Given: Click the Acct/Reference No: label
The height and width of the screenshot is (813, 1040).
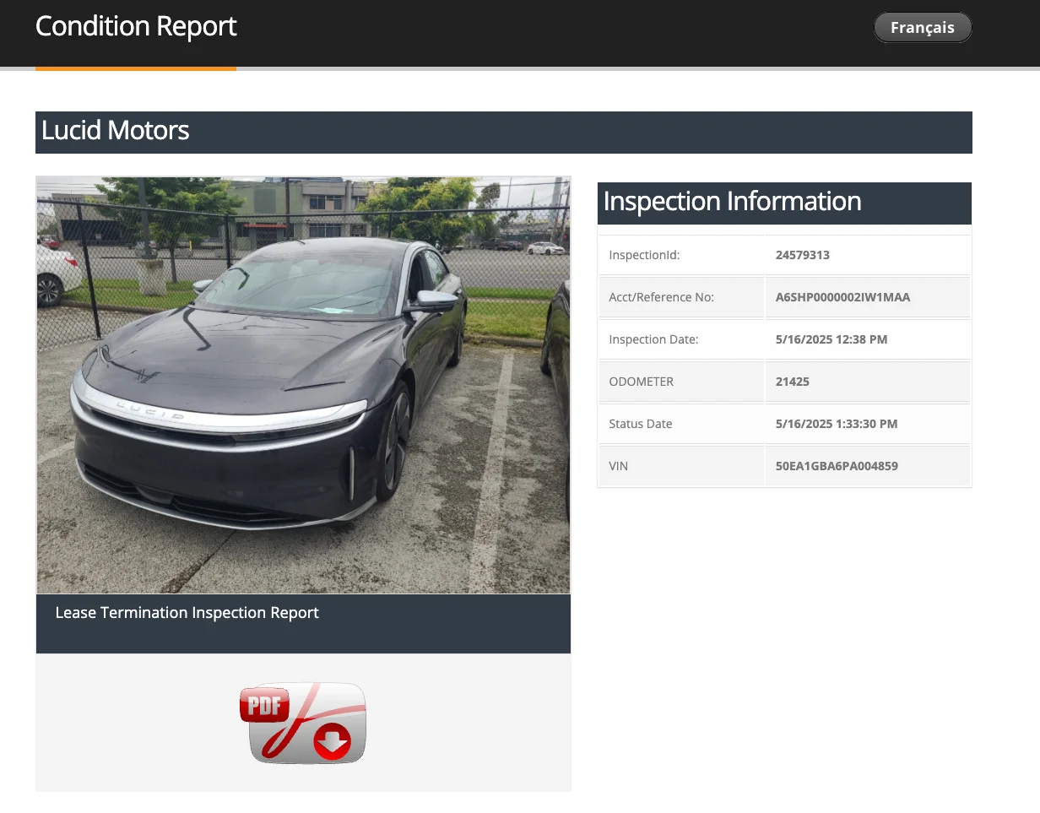Looking at the screenshot, I should (x=661, y=297).
